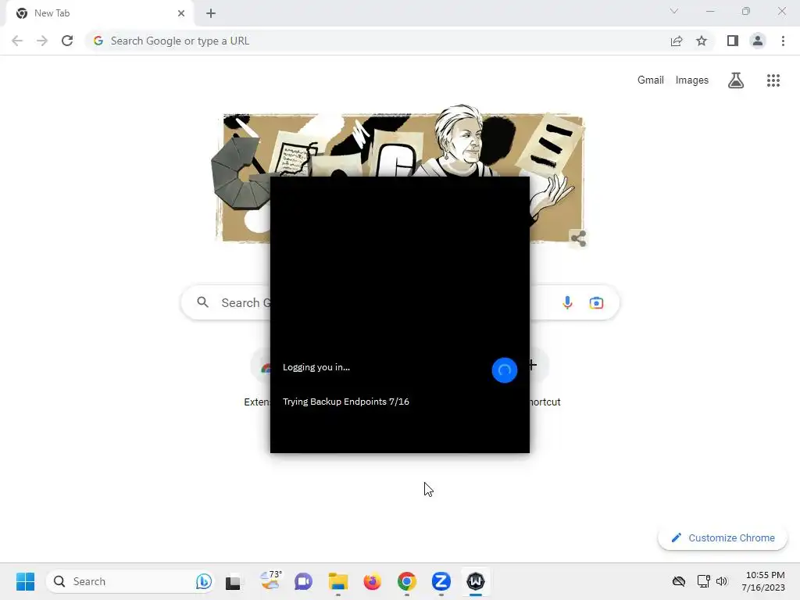The image size is (800, 600).
Task: Click the Customize Chrome button
Action: coord(723,537)
